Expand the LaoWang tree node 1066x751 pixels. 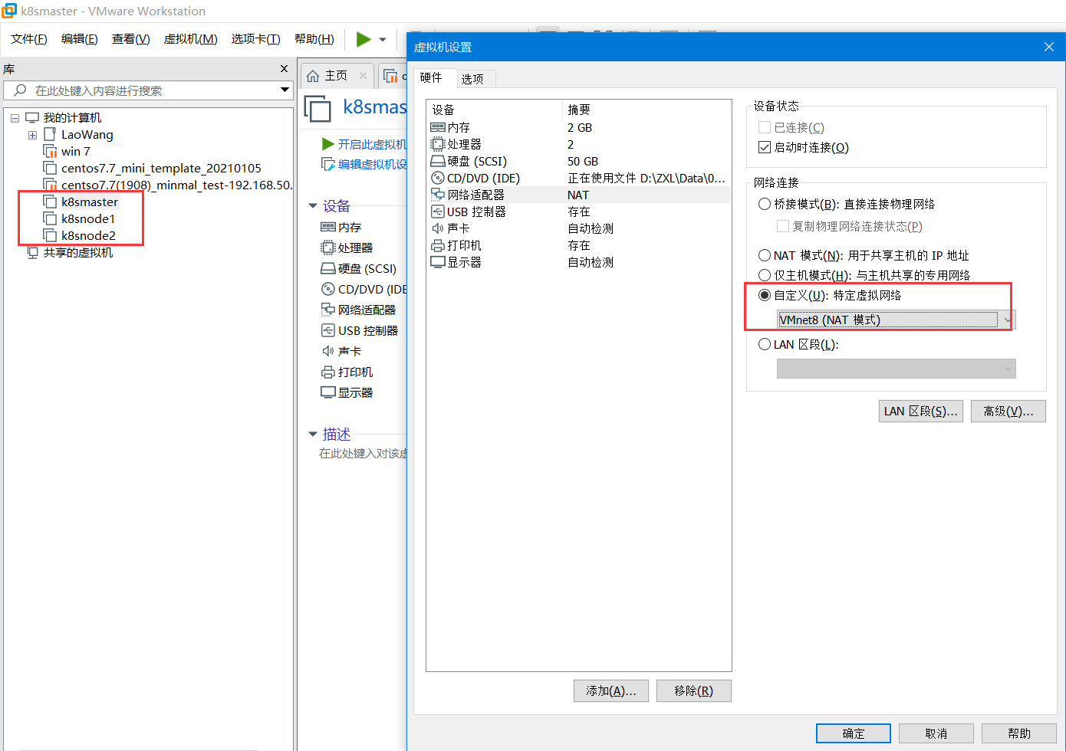point(32,135)
